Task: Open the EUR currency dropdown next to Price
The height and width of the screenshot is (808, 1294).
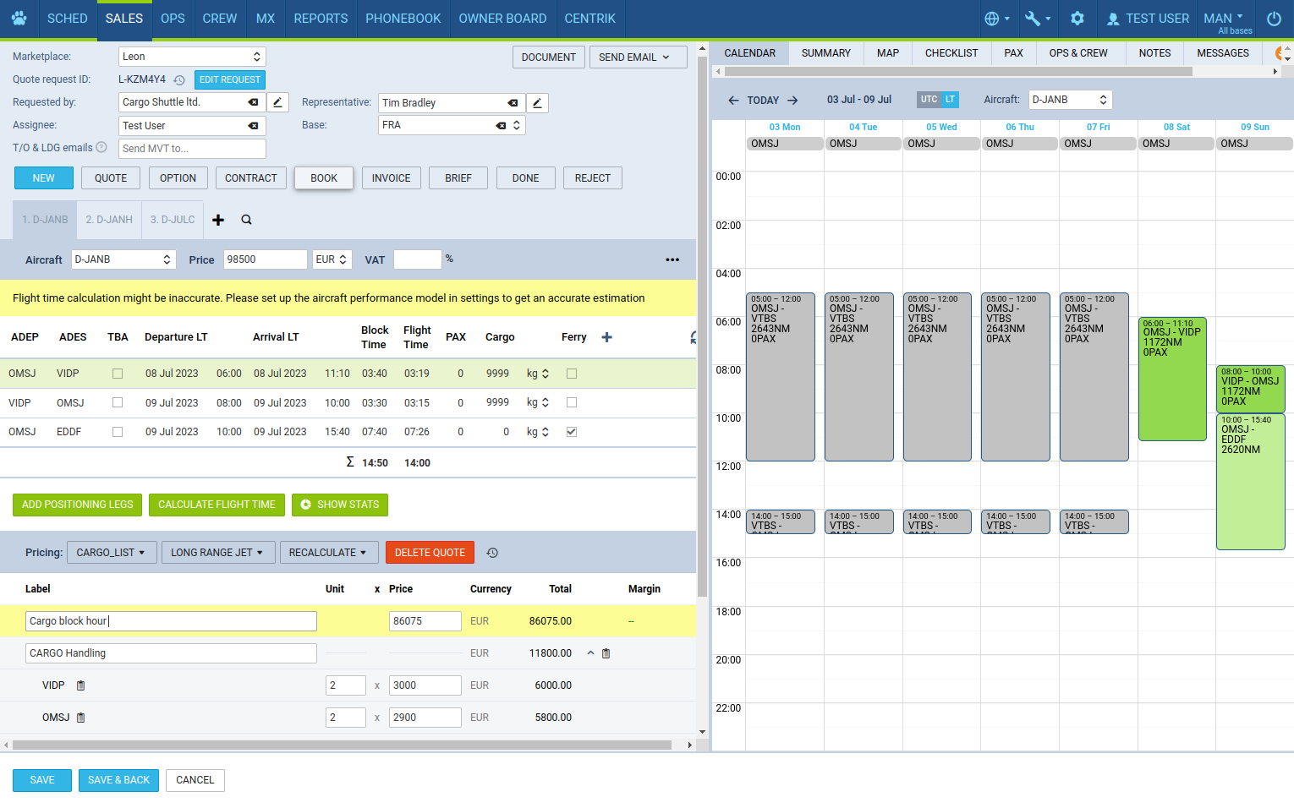Action: tap(332, 259)
